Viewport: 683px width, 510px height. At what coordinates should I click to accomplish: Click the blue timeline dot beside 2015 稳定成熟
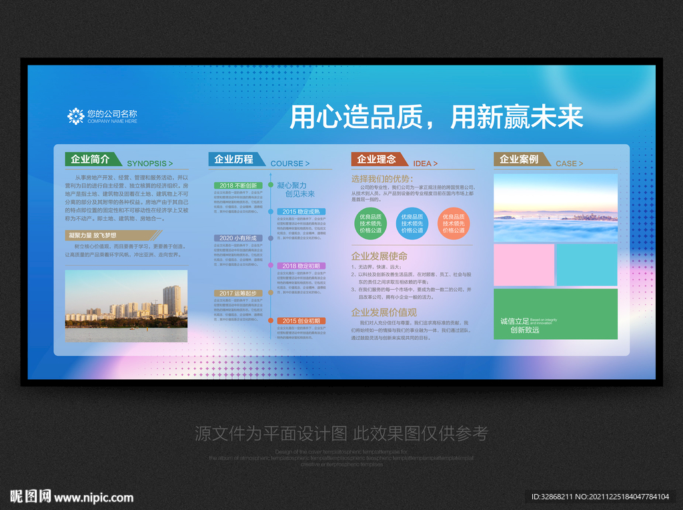click(271, 212)
